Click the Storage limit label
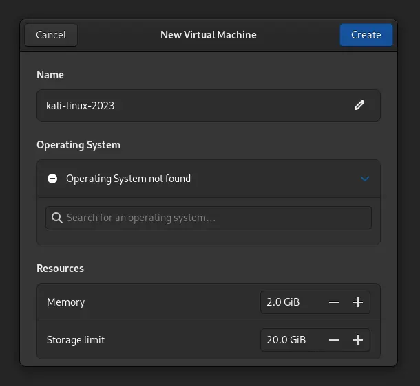Viewport: 420px width, 386px height. [76, 340]
